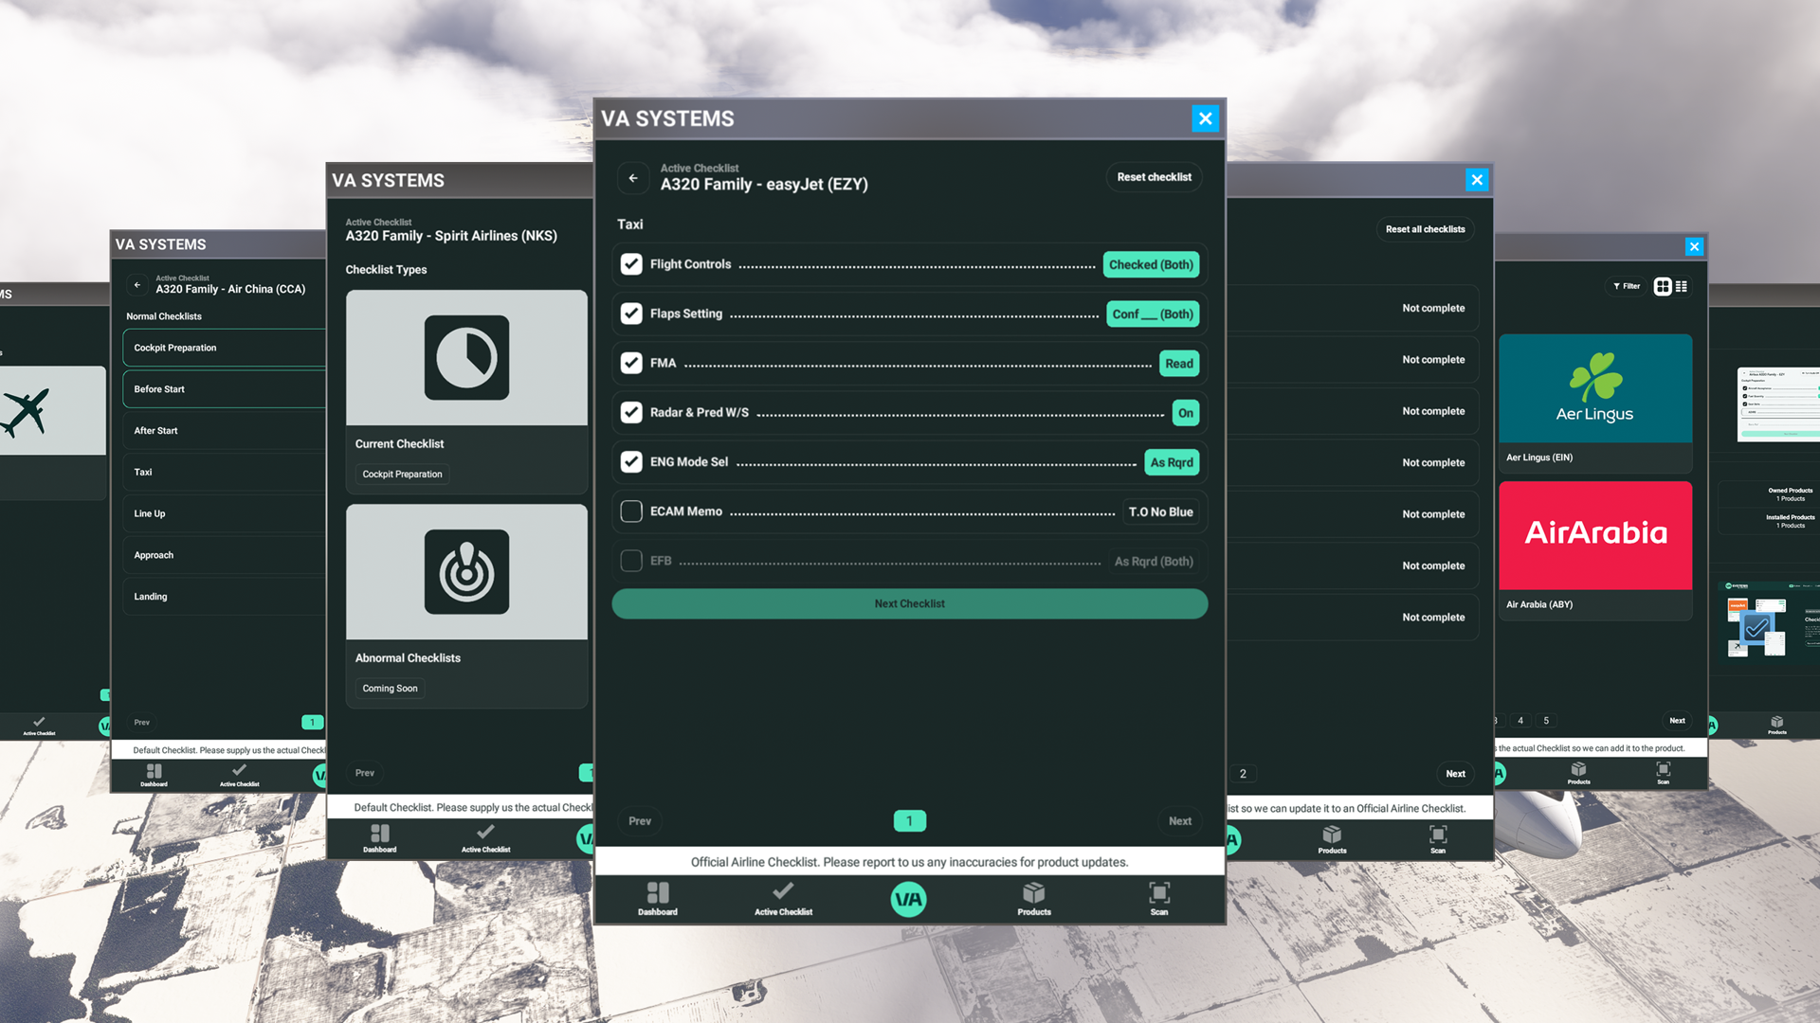Click the Next Checklist green button
The image size is (1820, 1023).
pyautogui.click(x=909, y=603)
